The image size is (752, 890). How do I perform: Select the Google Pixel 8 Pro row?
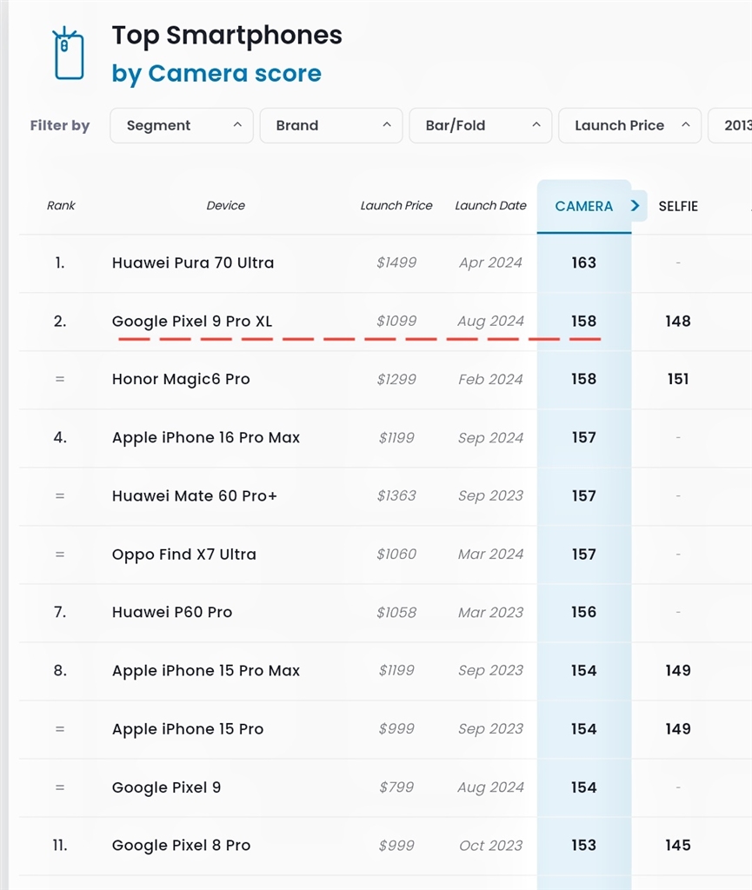(x=181, y=845)
